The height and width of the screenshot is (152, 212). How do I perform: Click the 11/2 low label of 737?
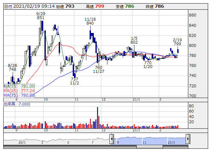[75, 81]
